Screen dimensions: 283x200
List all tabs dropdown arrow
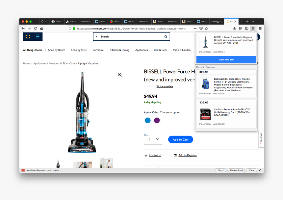253,21
